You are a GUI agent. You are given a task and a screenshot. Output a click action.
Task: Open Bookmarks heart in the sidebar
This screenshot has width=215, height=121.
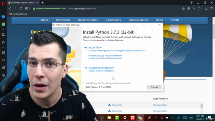click(3, 60)
